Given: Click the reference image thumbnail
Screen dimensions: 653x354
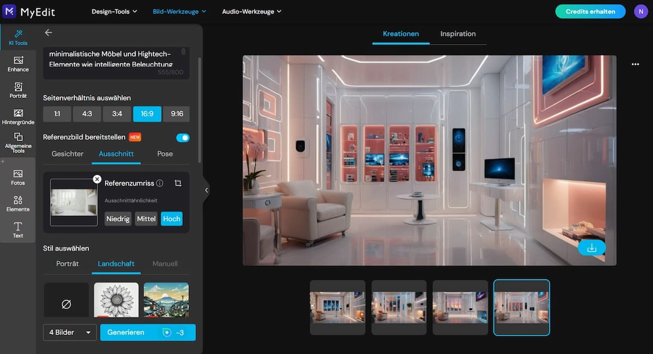Looking at the screenshot, I should (x=74, y=202).
